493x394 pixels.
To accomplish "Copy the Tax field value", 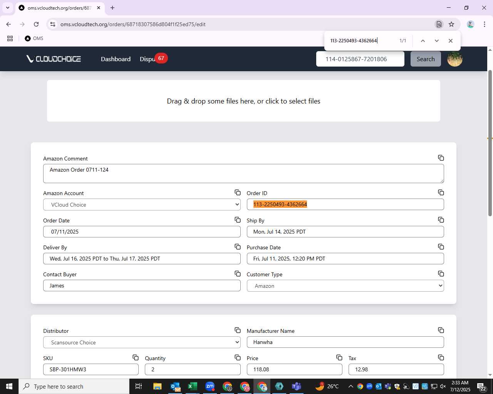I will click(441, 357).
